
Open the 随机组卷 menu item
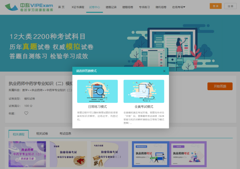point(161,7)
